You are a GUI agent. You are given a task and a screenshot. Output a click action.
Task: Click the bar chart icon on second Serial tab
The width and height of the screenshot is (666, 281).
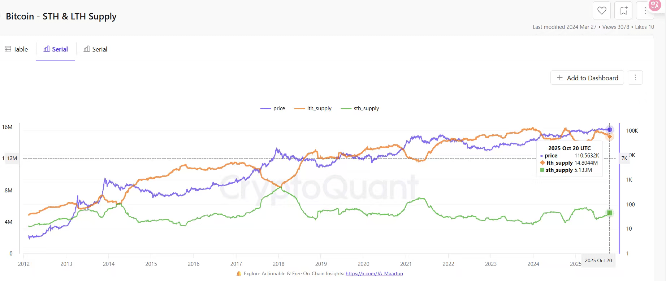(87, 49)
